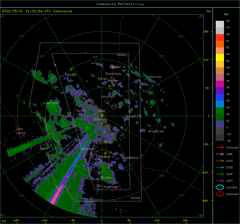Click the Limestone location label
Screen dimensions: 240x224
(50, 103)
